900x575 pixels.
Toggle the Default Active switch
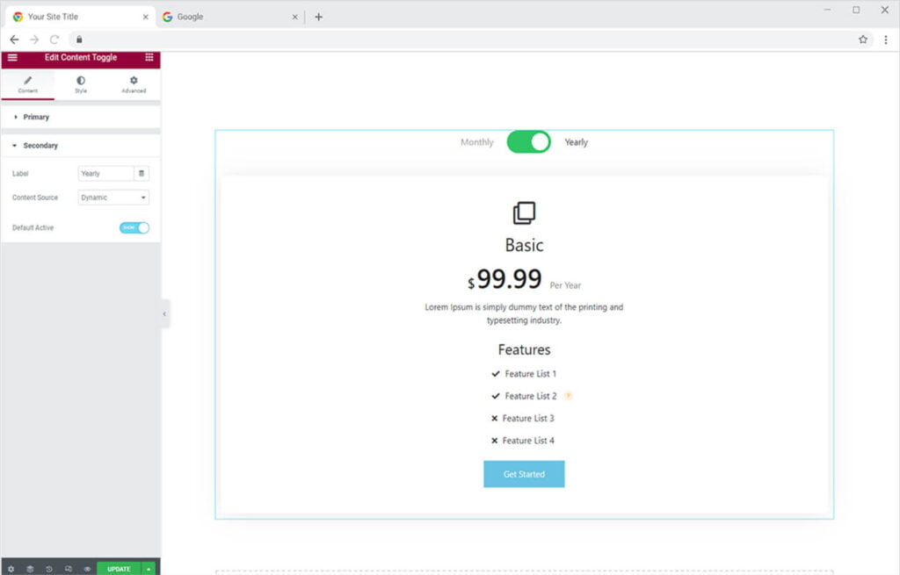coord(134,227)
